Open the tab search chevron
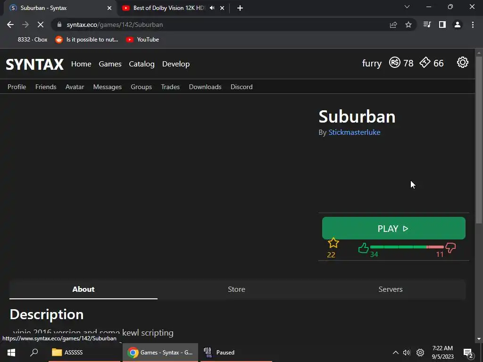The width and height of the screenshot is (483, 362). coord(407,7)
